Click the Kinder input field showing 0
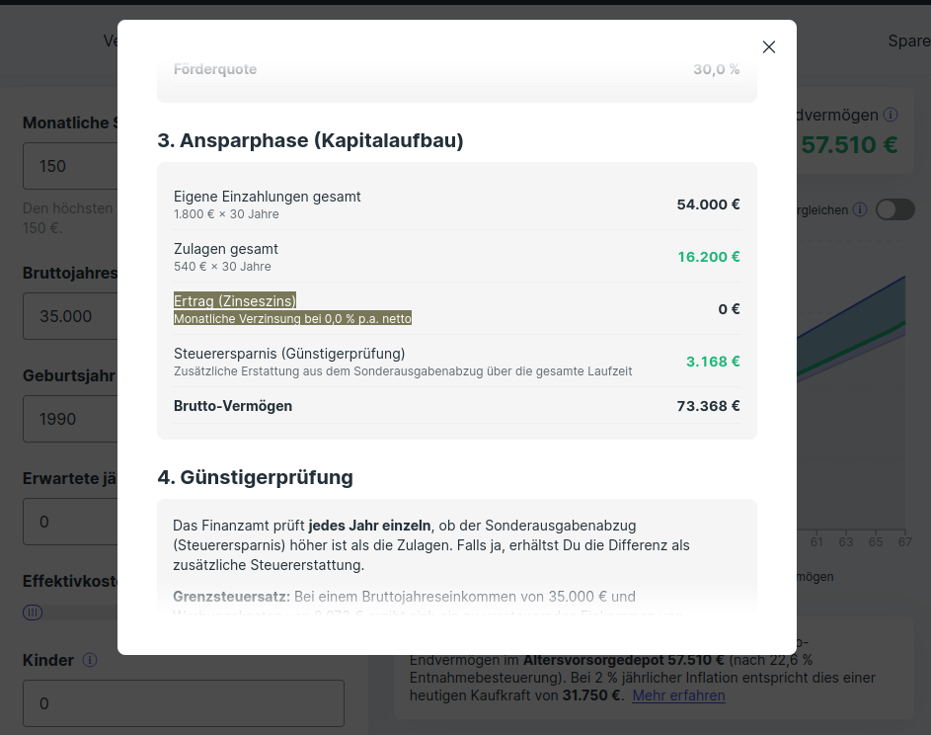The width and height of the screenshot is (931, 735). coord(184,703)
